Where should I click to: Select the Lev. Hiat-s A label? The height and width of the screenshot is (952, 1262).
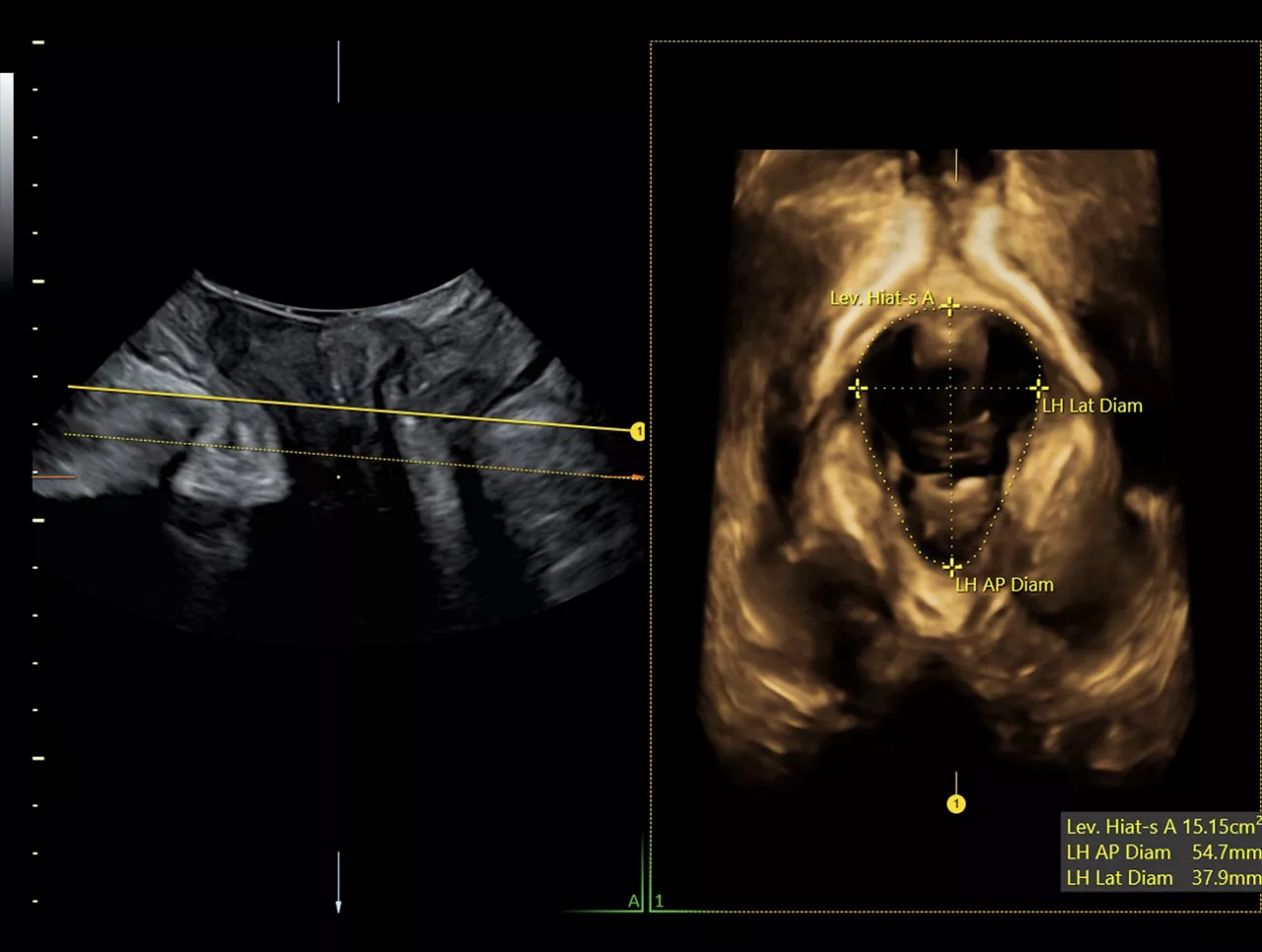tap(881, 298)
